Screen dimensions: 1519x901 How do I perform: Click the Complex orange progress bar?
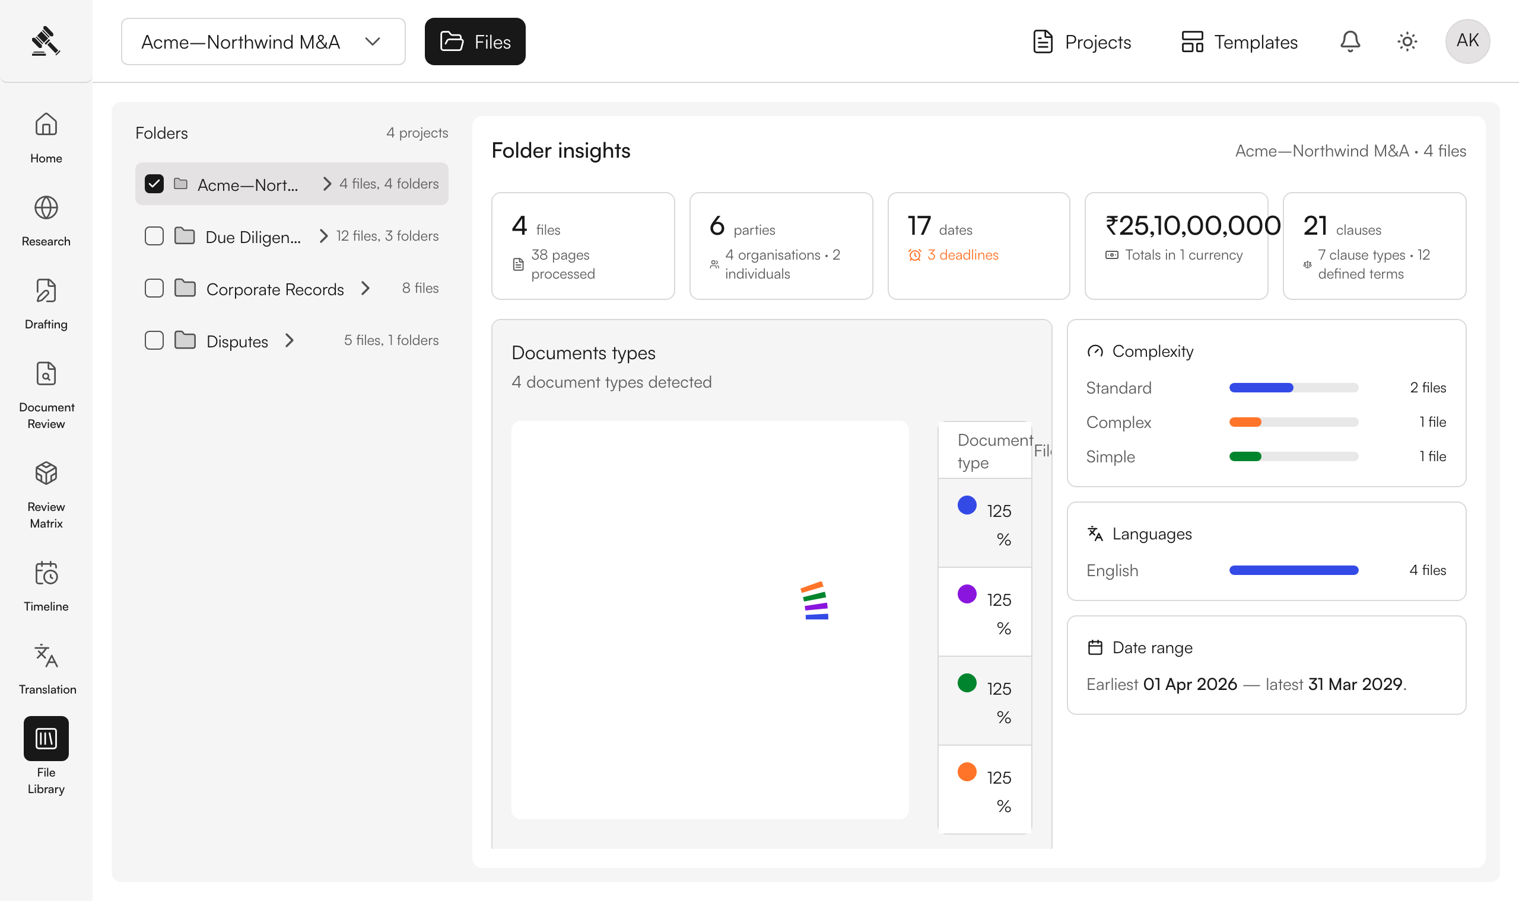pyautogui.click(x=1294, y=422)
